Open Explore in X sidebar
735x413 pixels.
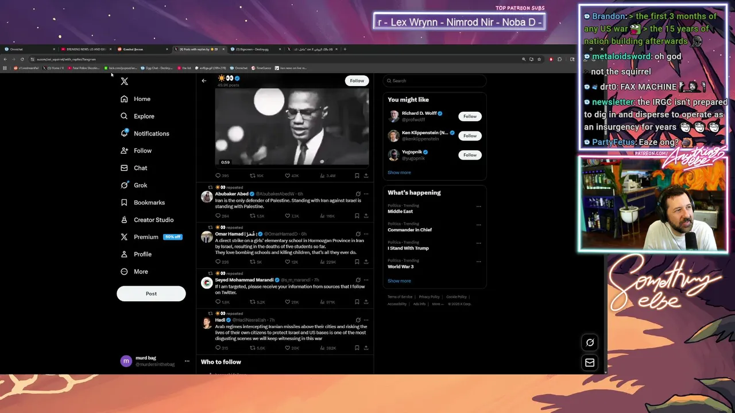[x=137, y=116]
